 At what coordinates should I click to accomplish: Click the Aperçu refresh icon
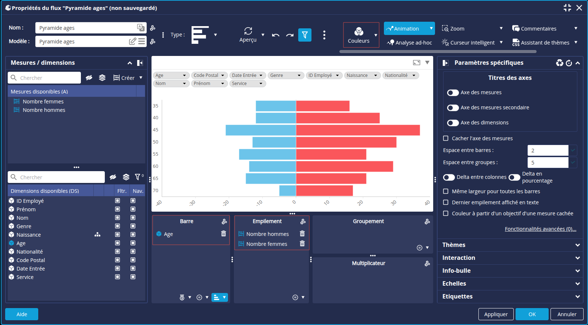coord(248,31)
